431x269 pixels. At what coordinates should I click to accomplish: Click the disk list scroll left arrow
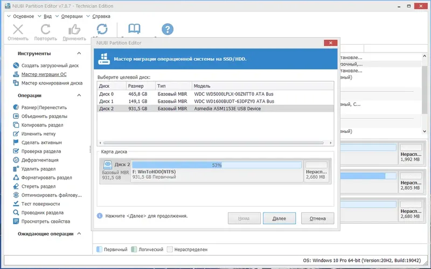click(x=100, y=143)
